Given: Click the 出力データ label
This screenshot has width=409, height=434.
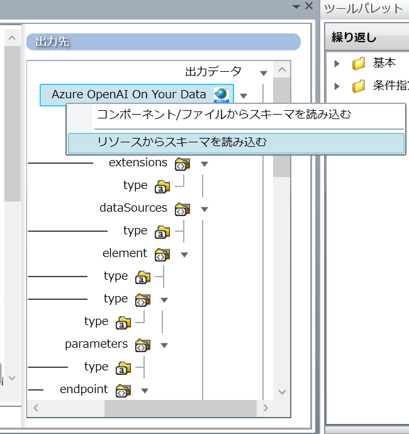Looking at the screenshot, I should 213,71.
